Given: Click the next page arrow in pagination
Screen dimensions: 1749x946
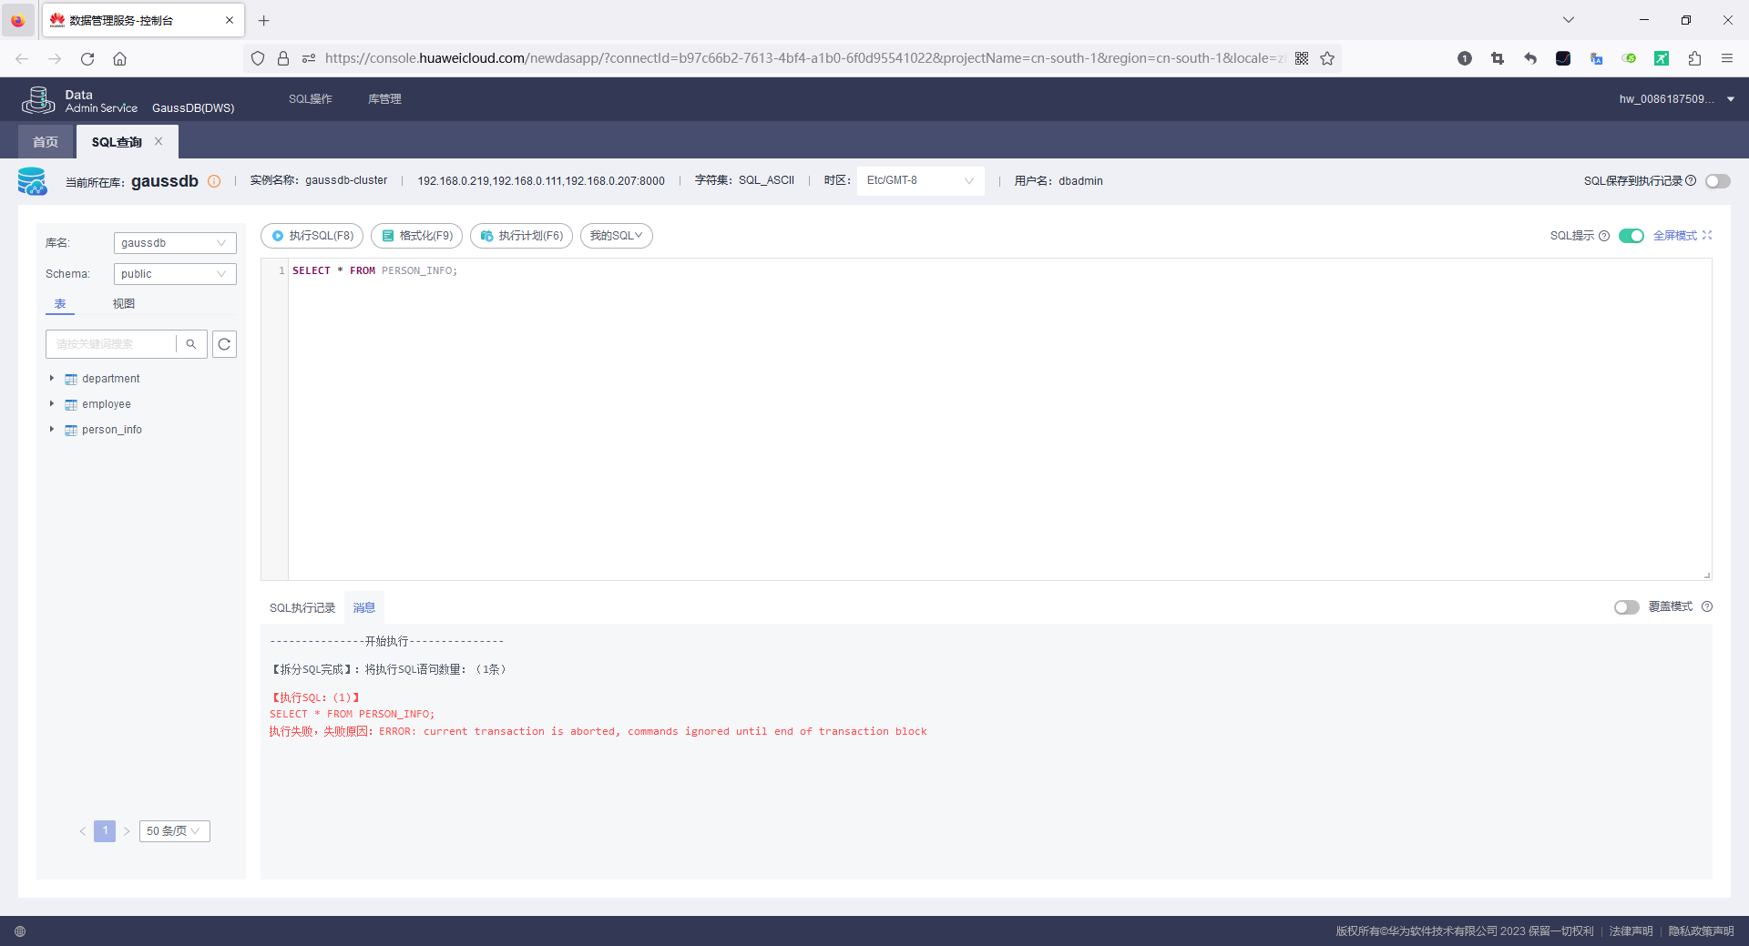Looking at the screenshot, I should click(x=127, y=831).
